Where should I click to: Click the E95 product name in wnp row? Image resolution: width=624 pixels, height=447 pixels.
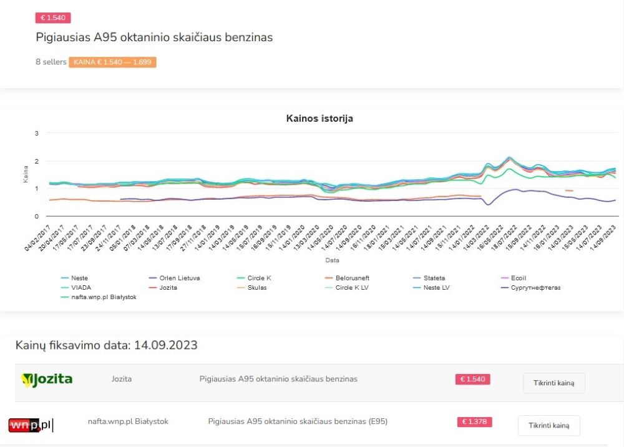click(x=298, y=421)
